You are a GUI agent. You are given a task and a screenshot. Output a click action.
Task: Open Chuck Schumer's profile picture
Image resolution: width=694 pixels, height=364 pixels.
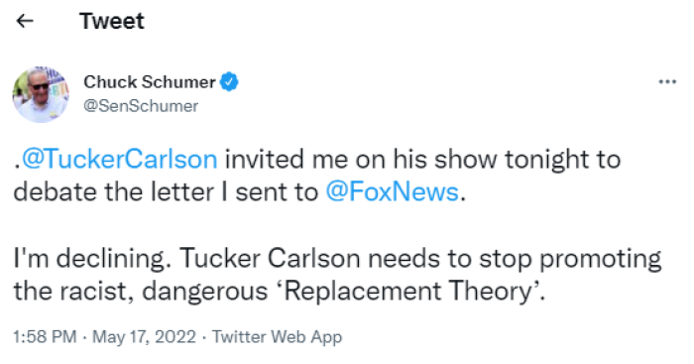41,94
